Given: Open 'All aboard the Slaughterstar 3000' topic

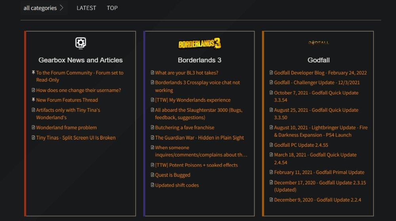Looking at the screenshot, I should click(x=198, y=114).
